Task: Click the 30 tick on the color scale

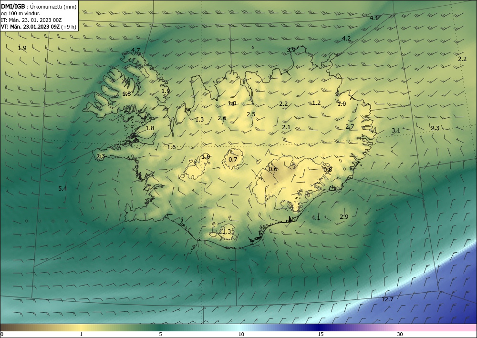Action: 400,334
